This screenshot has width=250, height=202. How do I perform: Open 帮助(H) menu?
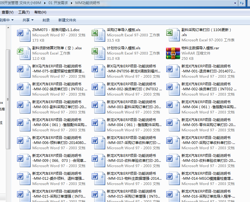40,12
